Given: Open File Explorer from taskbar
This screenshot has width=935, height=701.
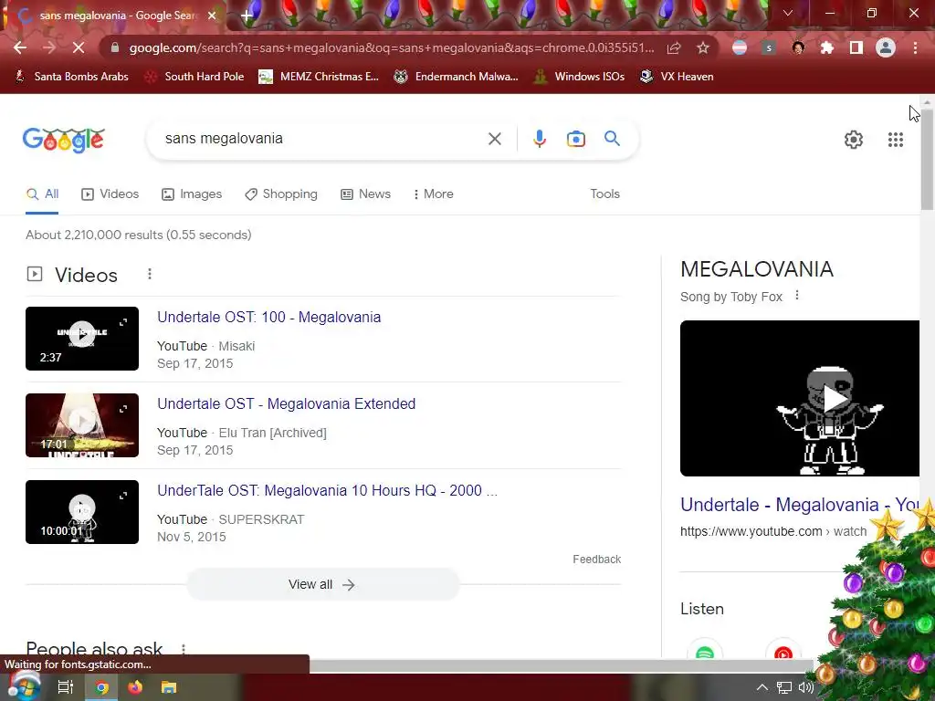Looking at the screenshot, I should [169, 687].
